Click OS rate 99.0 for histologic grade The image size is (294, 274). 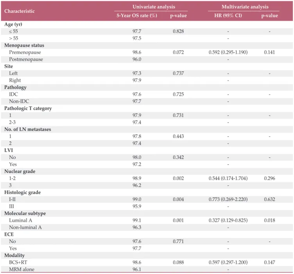(137, 200)
